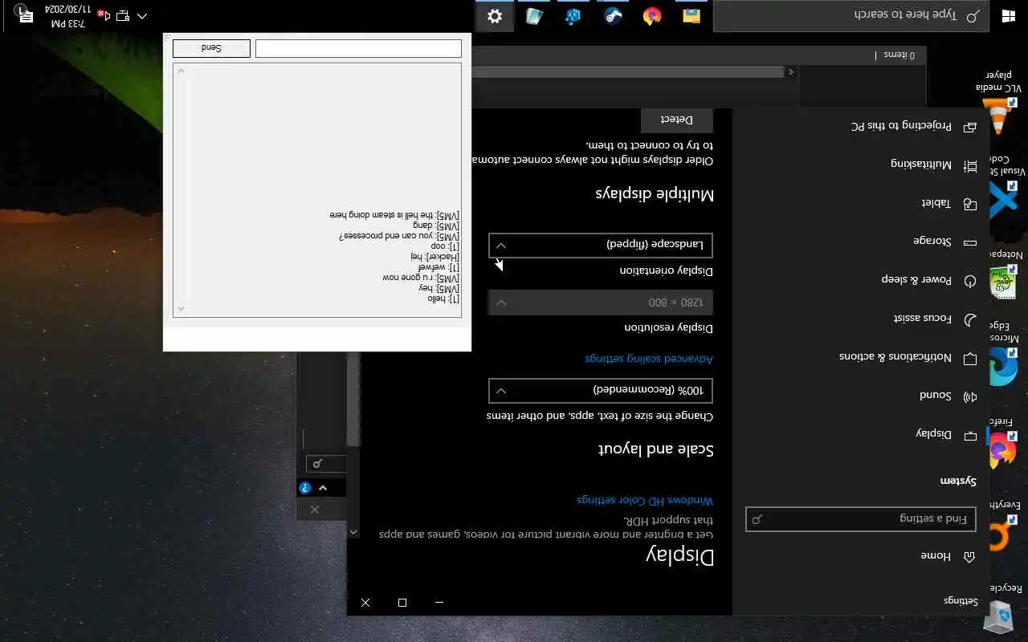Screen dimensions: 1028x642
Task: Click the chat log scrollbar arrow near hello
Action: 181,309
